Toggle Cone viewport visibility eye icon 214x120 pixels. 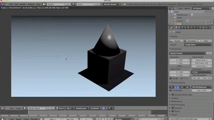[206, 24]
